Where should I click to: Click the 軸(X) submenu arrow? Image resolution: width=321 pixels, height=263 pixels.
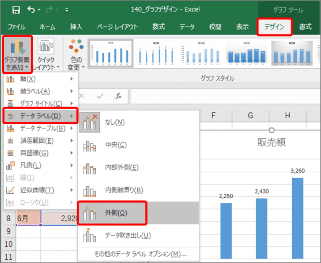coord(72,79)
